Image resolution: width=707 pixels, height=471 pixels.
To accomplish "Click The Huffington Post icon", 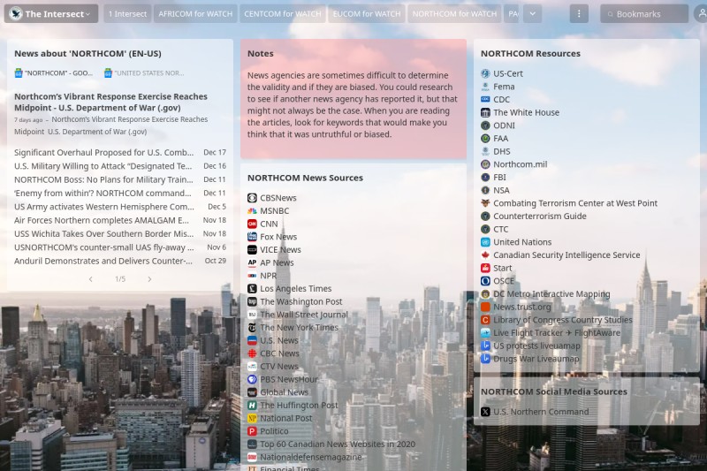I will point(252,406).
